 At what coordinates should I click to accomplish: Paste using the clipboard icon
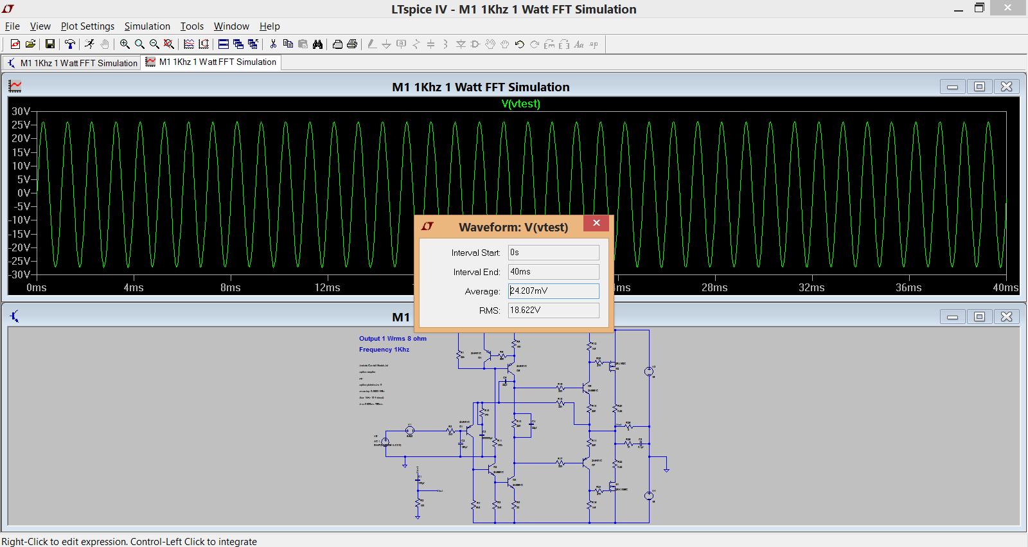pyautogui.click(x=303, y=44)
